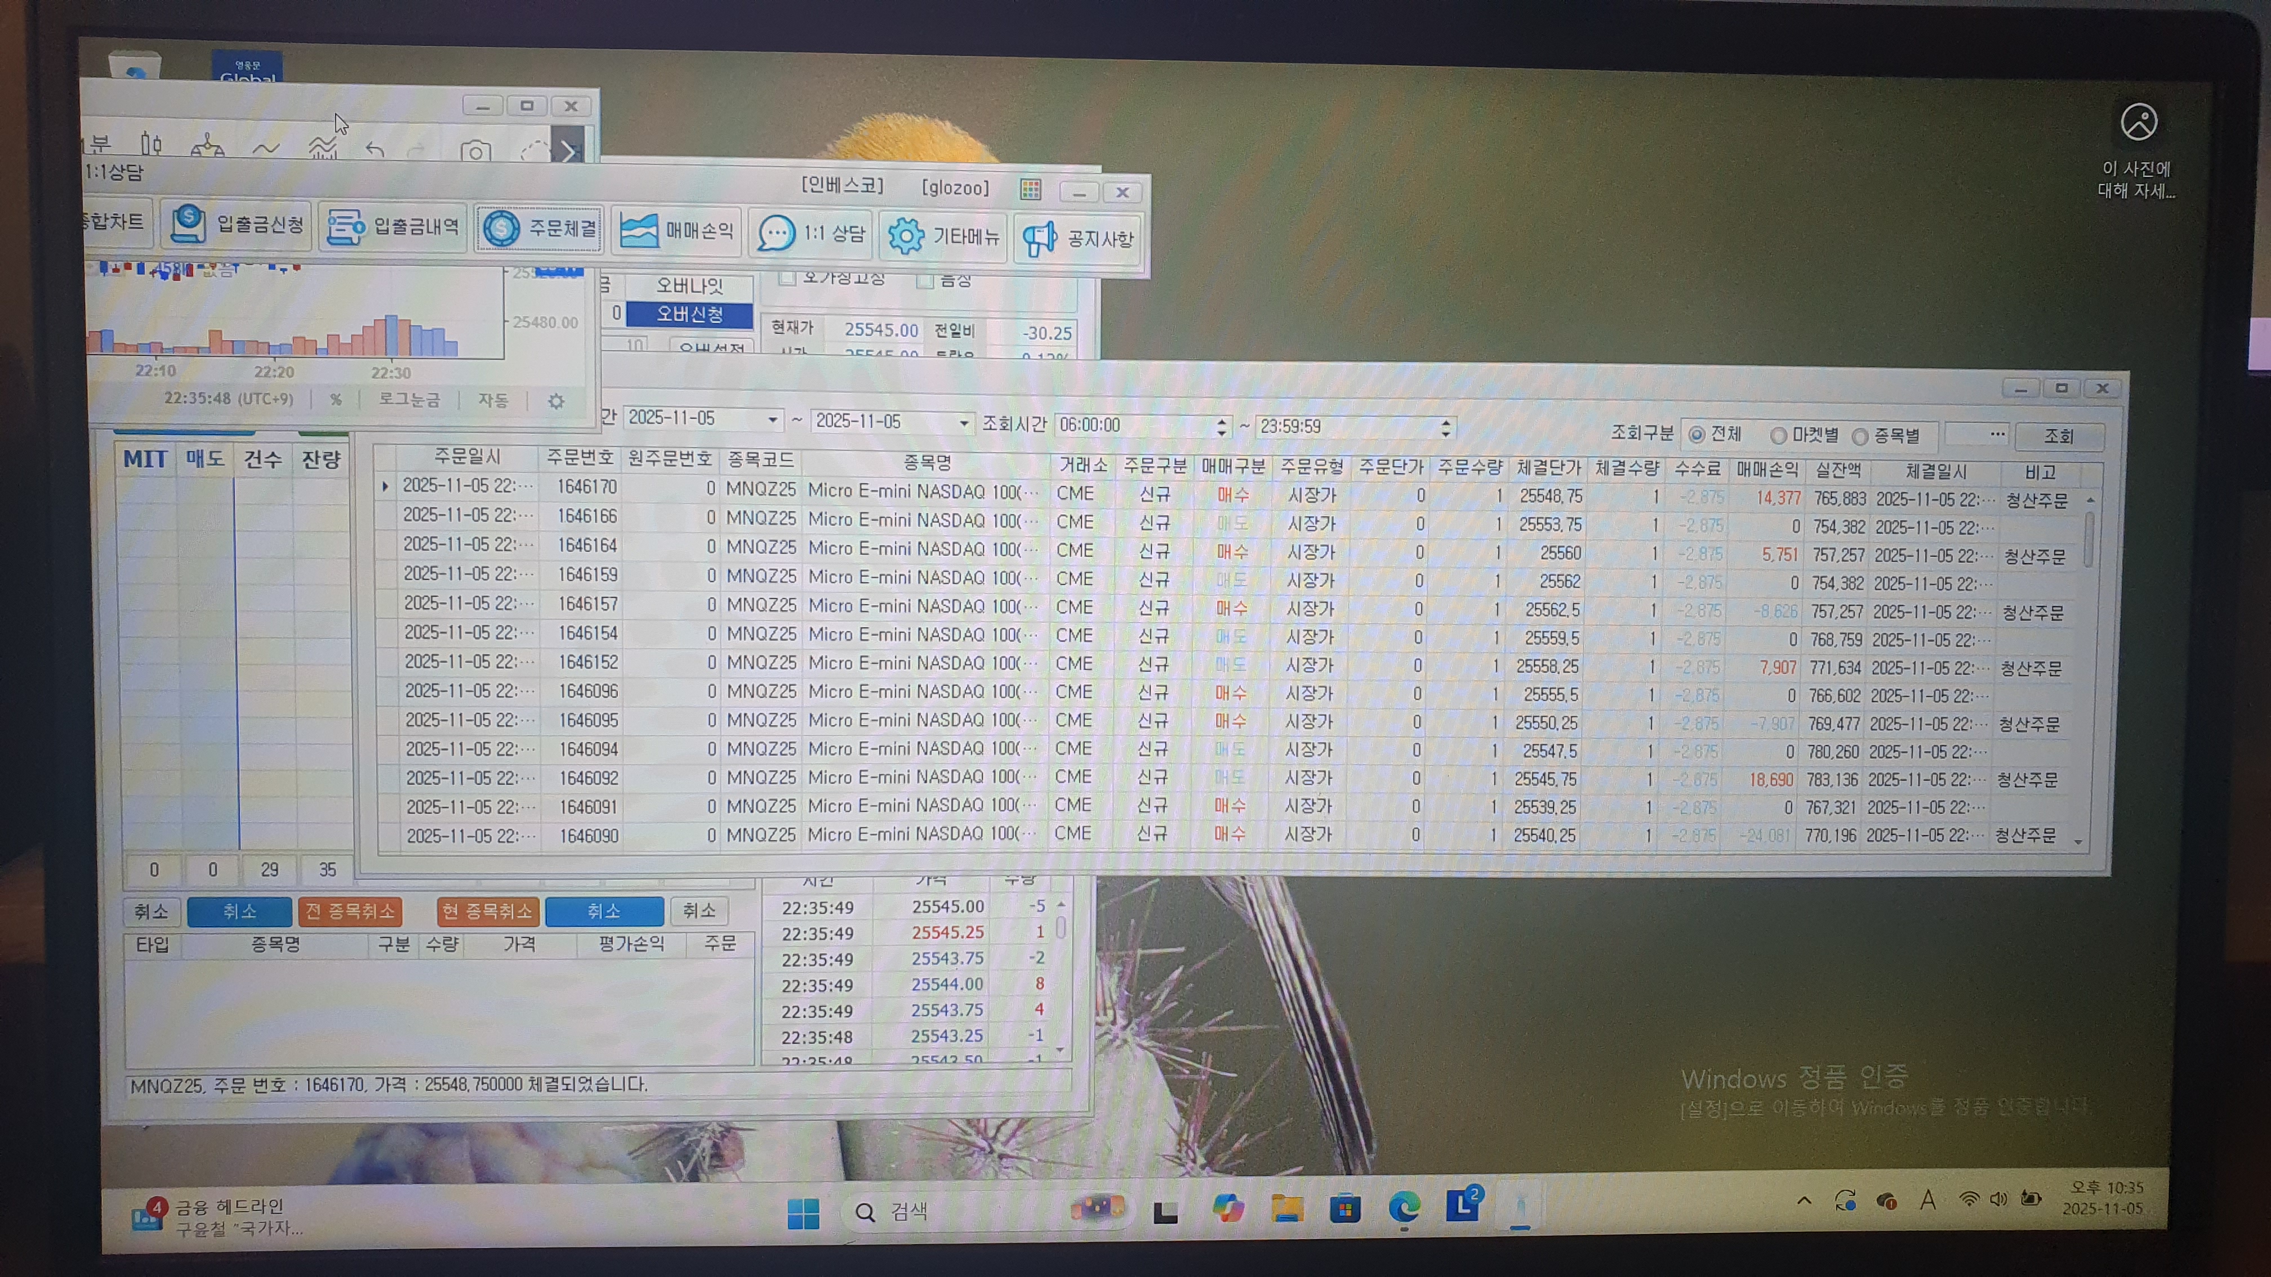Click the 오버나잇 button

689,285
